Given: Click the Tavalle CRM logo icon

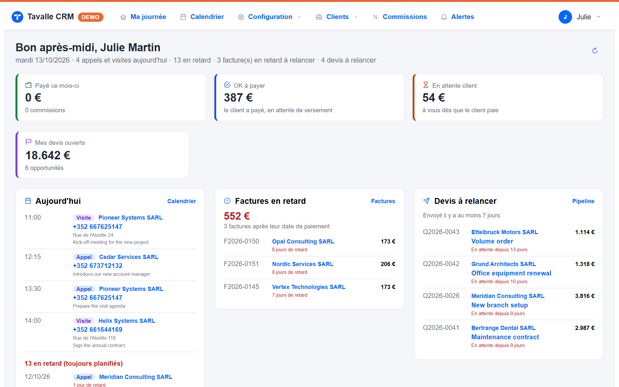Looking at the screenshot, I should [x=17, y=17].
